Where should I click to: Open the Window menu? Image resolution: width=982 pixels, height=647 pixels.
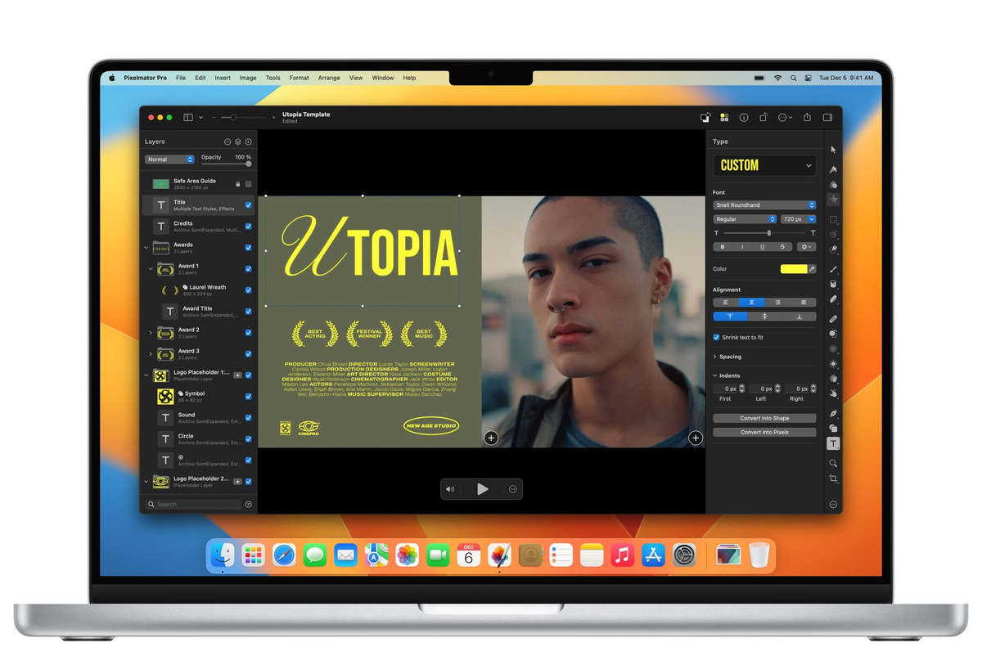point(383,78)
